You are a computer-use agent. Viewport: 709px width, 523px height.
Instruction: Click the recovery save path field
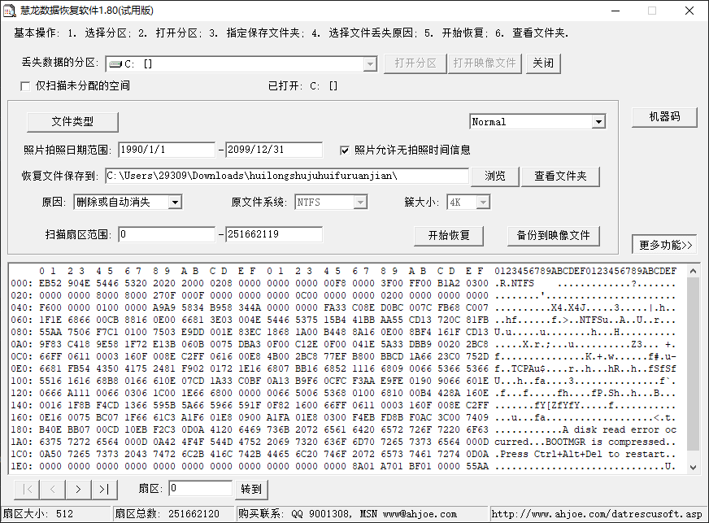[287, 176]
